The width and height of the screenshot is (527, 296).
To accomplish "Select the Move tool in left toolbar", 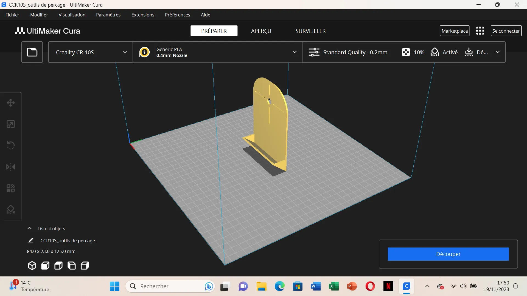I will pos(11,103).
